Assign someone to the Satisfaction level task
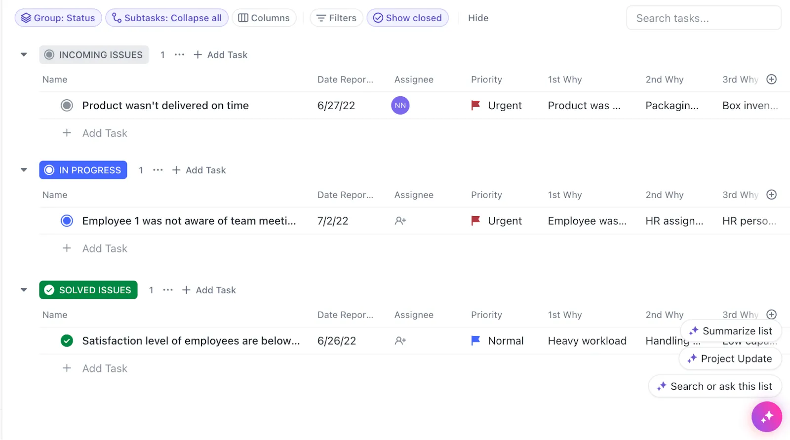The image size is (790, 440). 400,341
